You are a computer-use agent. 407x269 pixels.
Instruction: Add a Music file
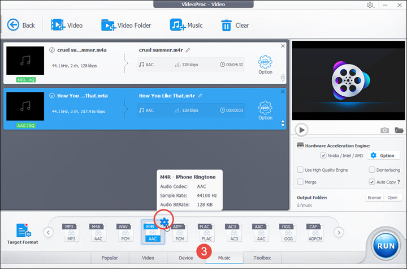[x=186, y=25]
